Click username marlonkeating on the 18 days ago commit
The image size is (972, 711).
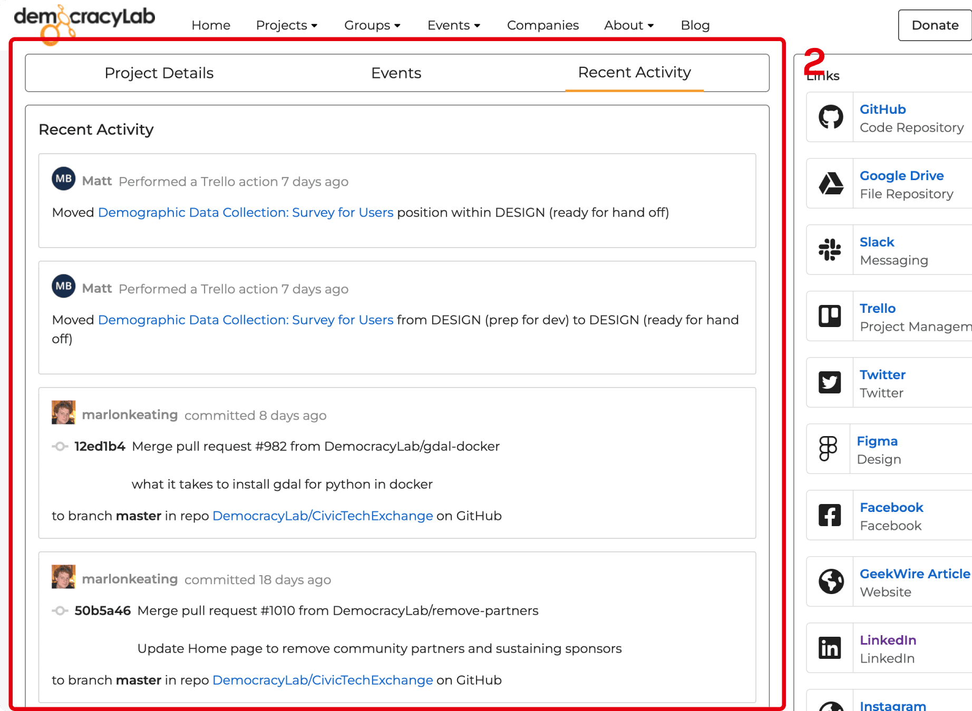[130, 579]
